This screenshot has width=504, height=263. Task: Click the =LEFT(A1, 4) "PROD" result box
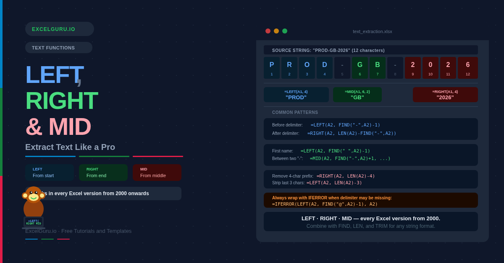[x=296, y=95]
